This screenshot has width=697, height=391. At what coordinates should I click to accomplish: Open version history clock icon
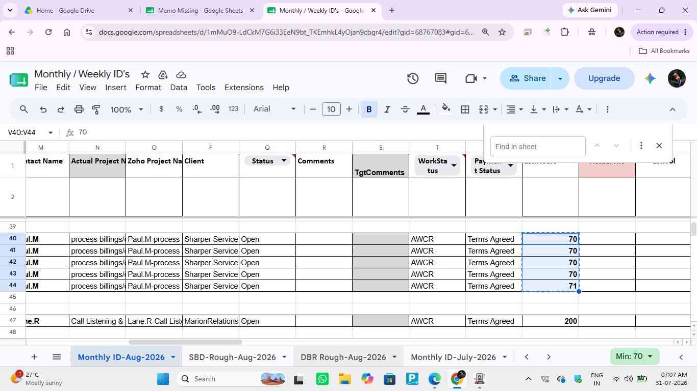point(413,78)
